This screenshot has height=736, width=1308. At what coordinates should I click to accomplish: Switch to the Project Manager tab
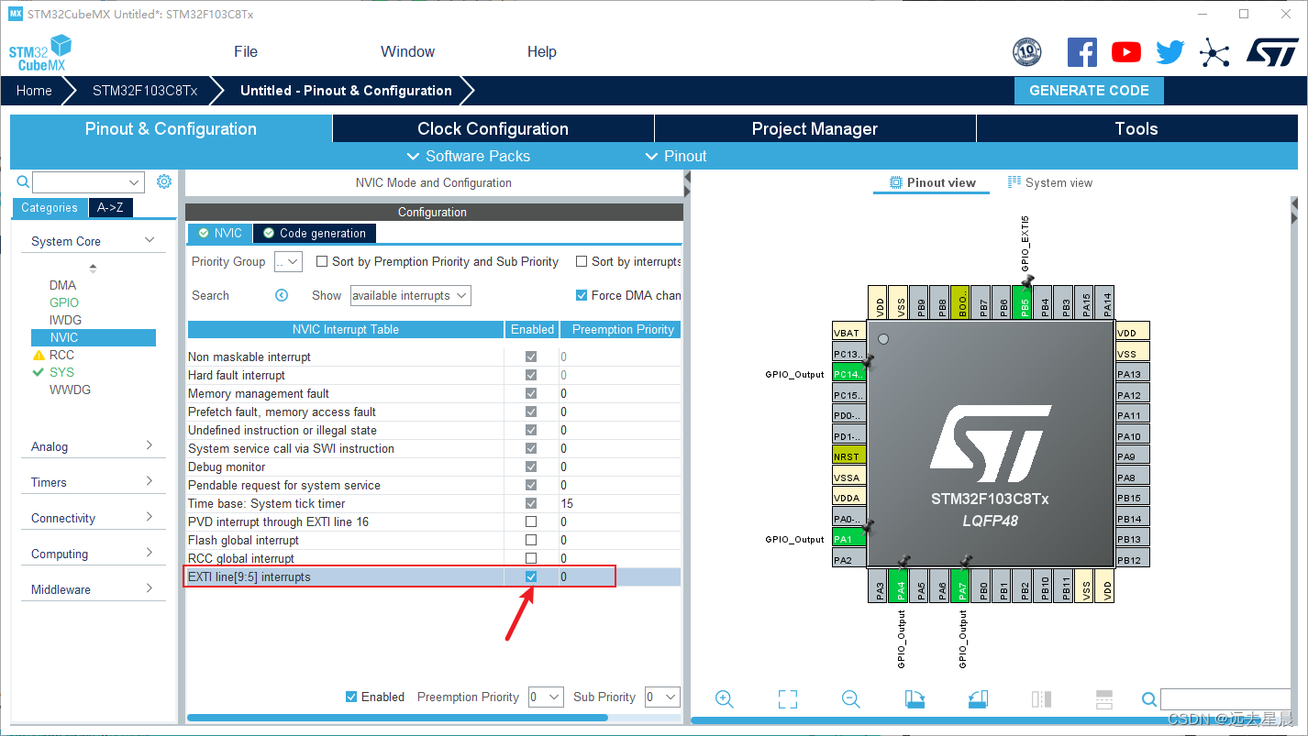(x=815, y=128)
